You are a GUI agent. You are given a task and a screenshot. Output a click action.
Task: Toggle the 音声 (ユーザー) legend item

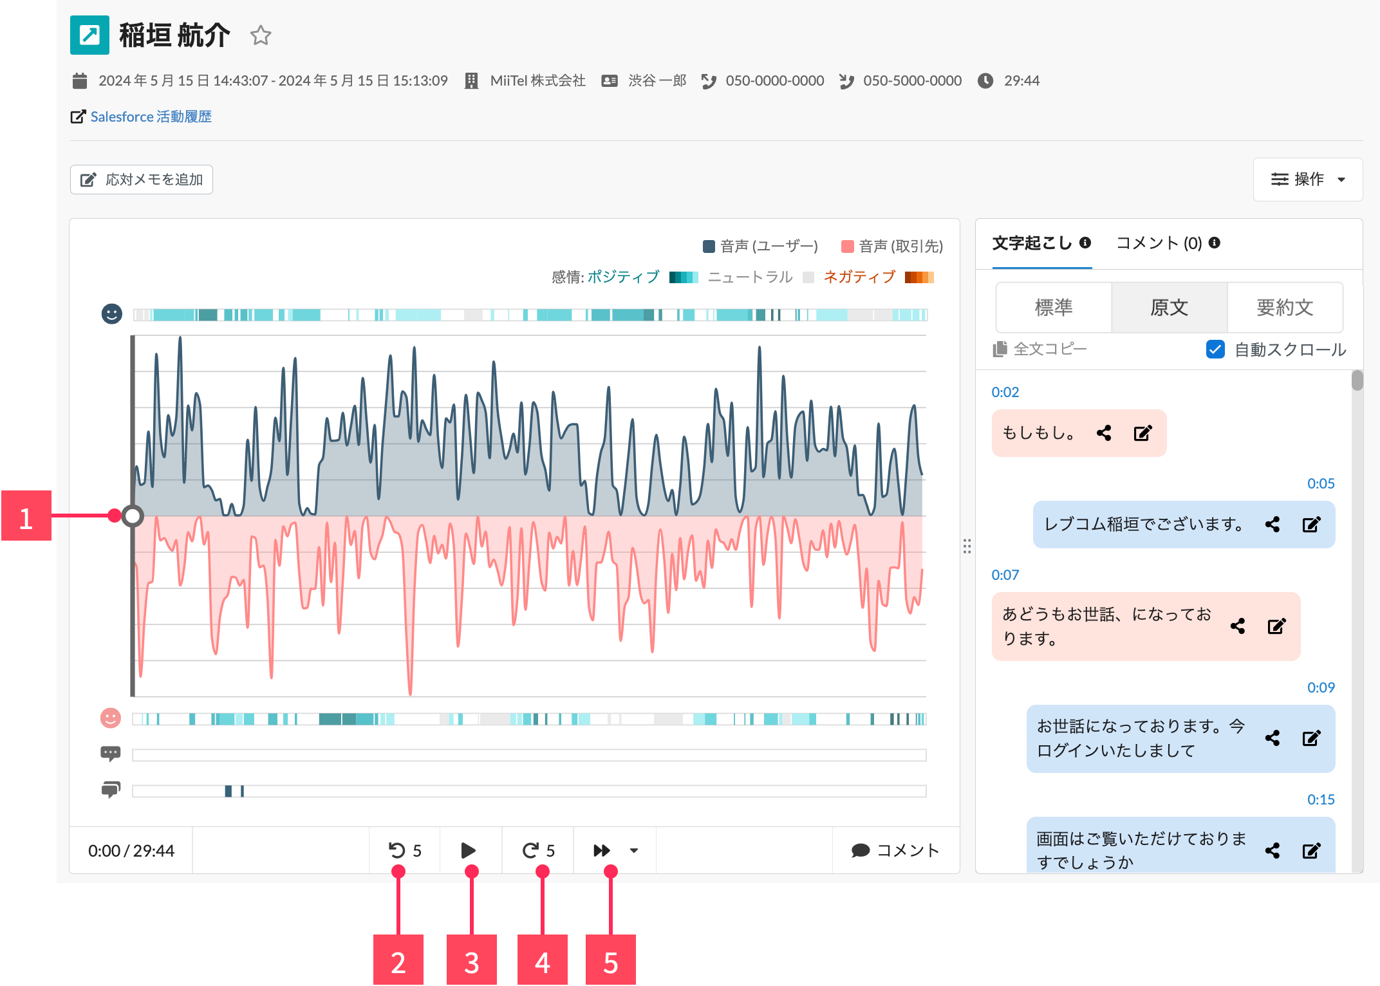point(760,246)
